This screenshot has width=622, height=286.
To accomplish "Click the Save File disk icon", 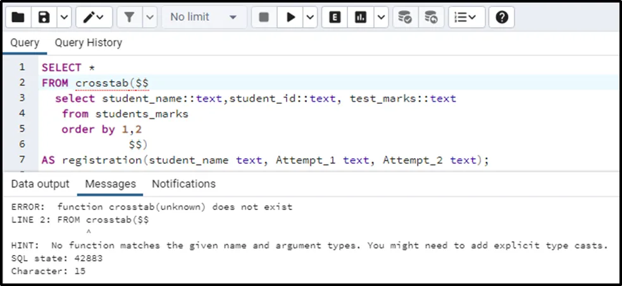I will 44,17.
